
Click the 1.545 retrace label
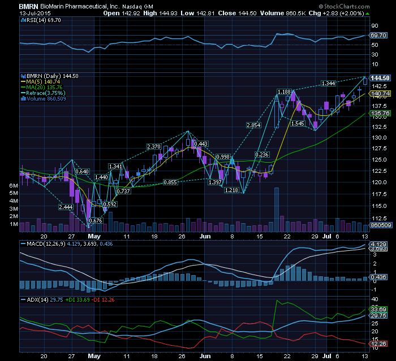pos(298,124)
